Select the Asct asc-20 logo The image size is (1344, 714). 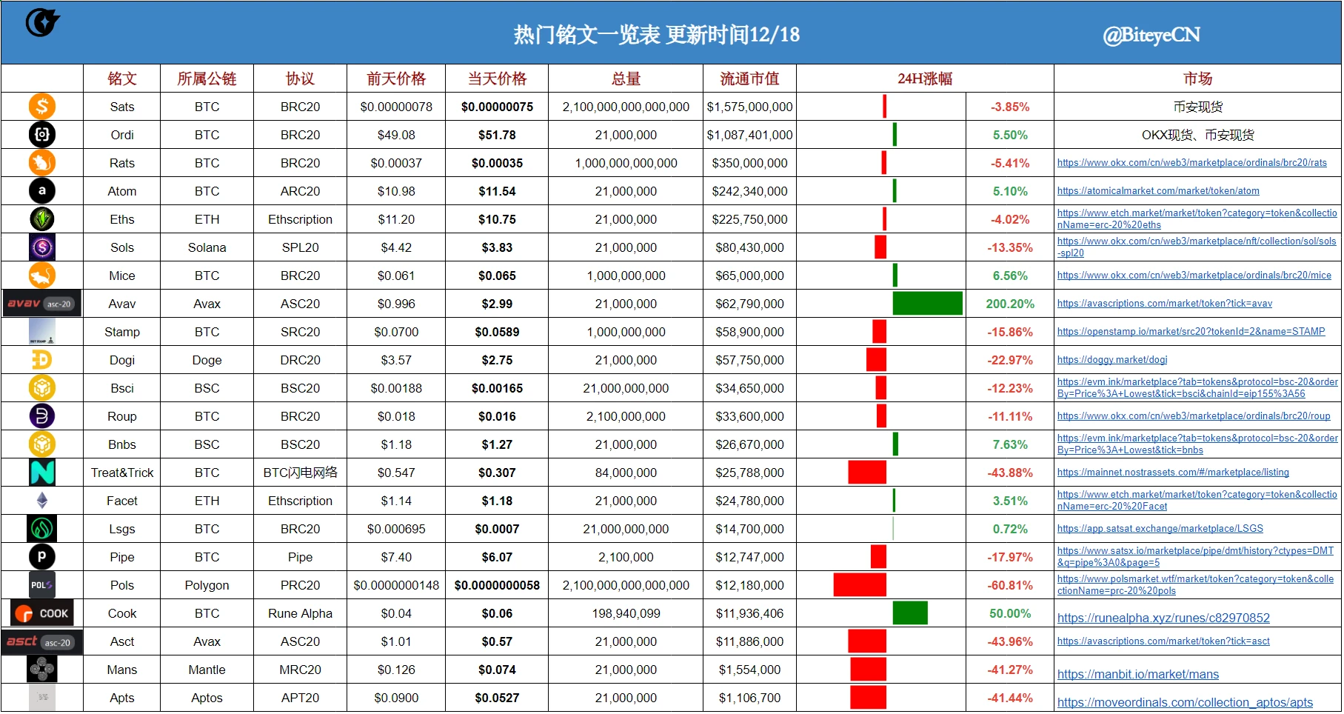click(42, 641)
